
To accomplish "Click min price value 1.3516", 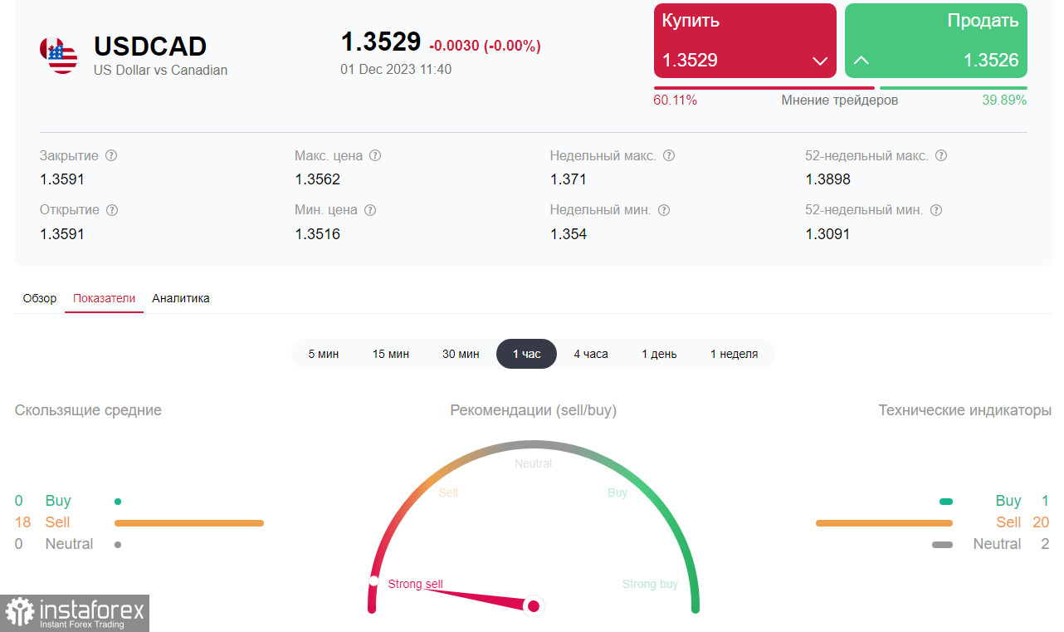I will [317, 234].
